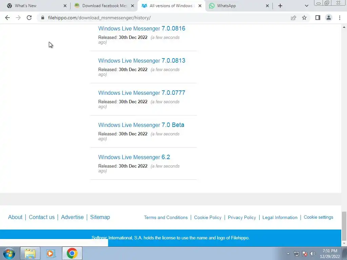Open the Privacy Policy link
The height and width of the screenshot is (260, 347).
click(242, 217)
